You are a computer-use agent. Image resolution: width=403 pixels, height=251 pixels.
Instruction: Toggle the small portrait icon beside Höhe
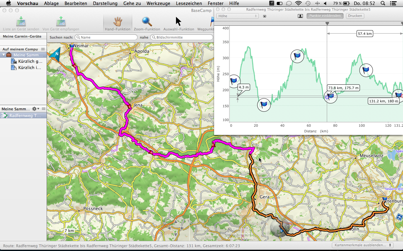coord(264,16)
